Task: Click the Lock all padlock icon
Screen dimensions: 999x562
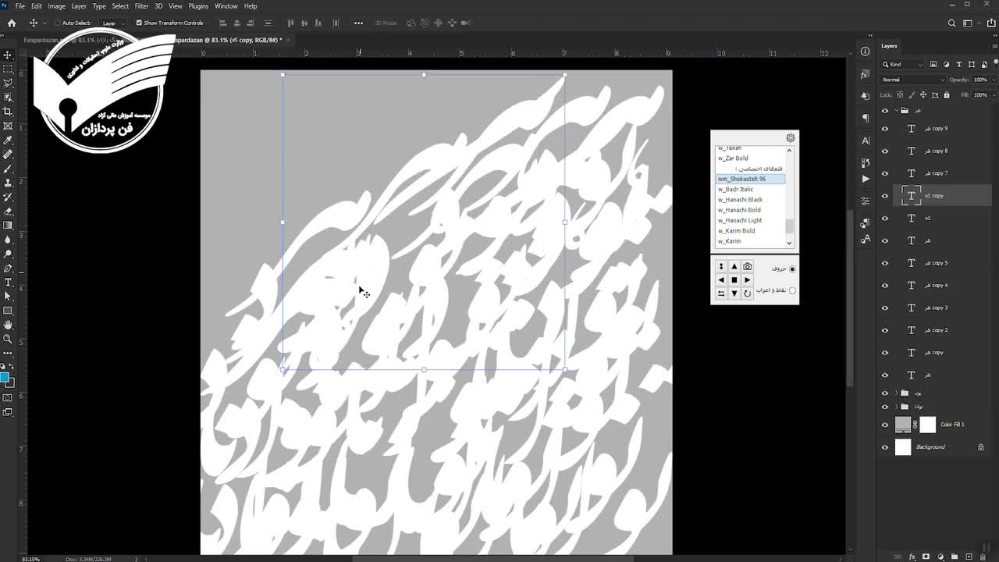Action: [x=947, y=95]
